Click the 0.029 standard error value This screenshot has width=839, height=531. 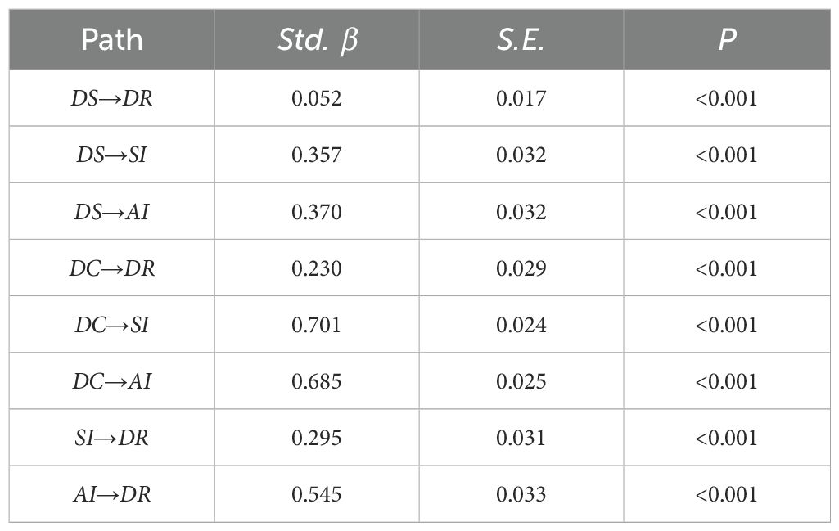[521, 268]
